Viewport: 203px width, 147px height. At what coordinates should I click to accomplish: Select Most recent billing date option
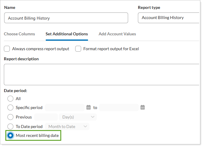click(x=10, y=135)
